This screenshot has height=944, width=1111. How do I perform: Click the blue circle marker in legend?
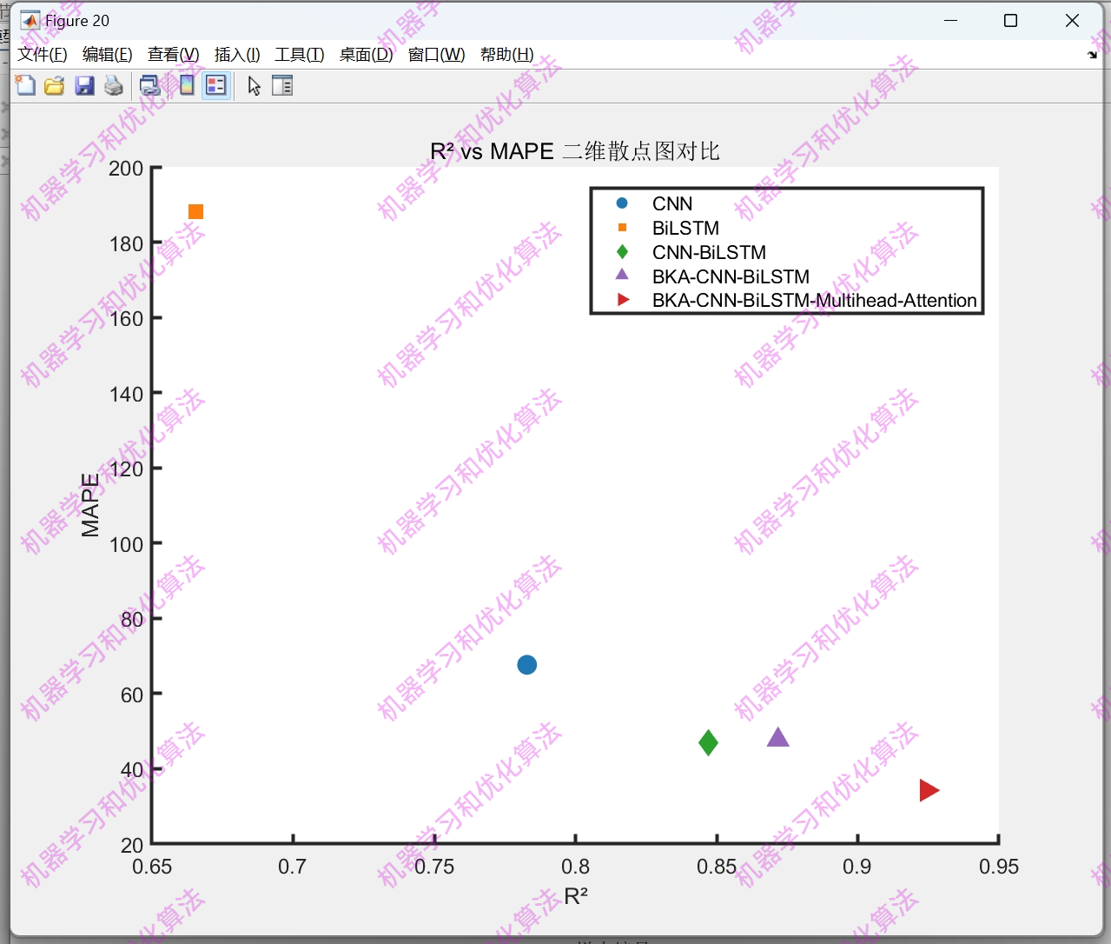tap(622, 203)
